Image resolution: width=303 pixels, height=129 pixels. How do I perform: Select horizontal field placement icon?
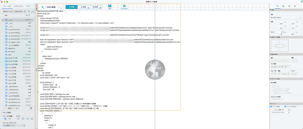(10, 118)
